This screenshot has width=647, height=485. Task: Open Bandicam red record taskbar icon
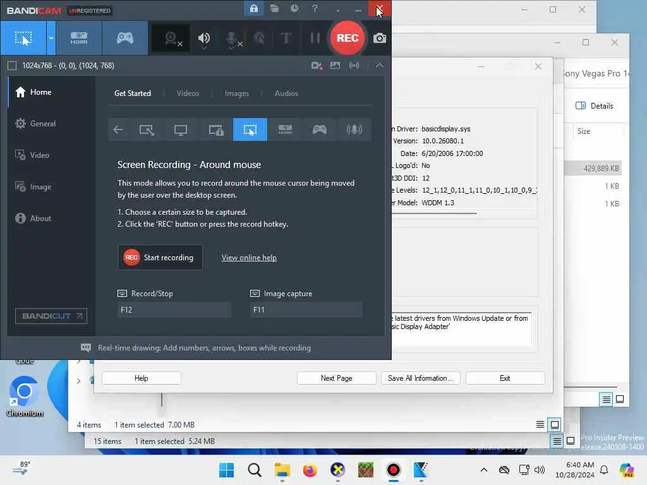393,470
